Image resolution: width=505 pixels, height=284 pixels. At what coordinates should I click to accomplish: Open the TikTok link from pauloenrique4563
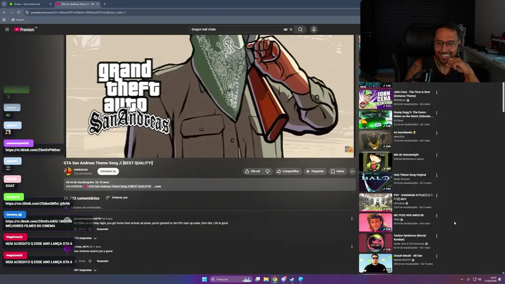pyautogui.click(x=33, y=150)
